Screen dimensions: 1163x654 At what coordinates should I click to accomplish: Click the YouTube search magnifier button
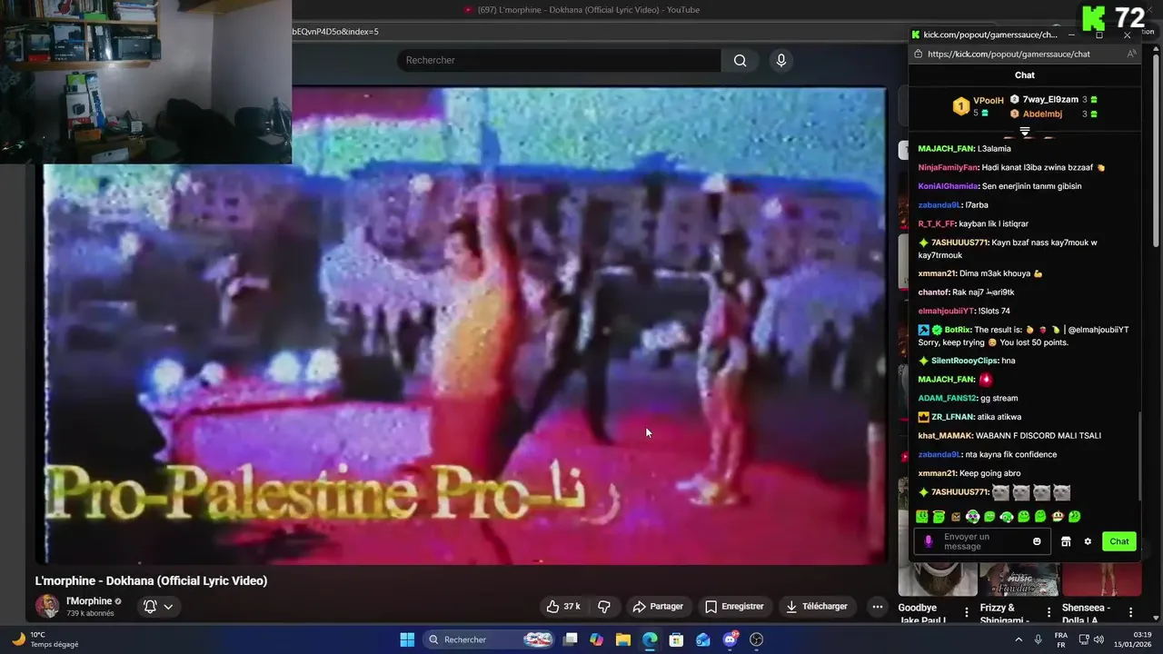pos(740,60)
